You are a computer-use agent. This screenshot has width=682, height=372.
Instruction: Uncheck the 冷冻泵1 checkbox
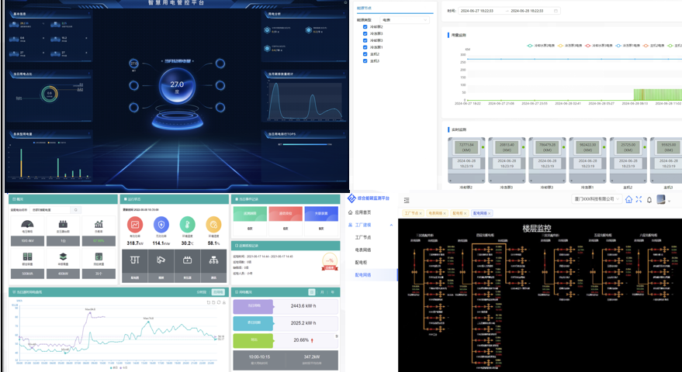click(x=365, y=47)
